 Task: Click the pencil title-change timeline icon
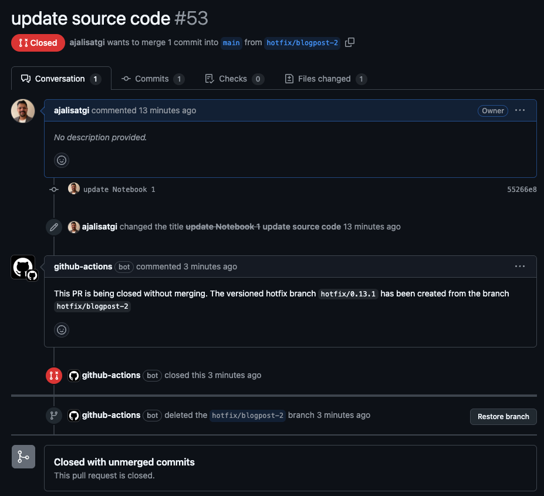(54, 227)
